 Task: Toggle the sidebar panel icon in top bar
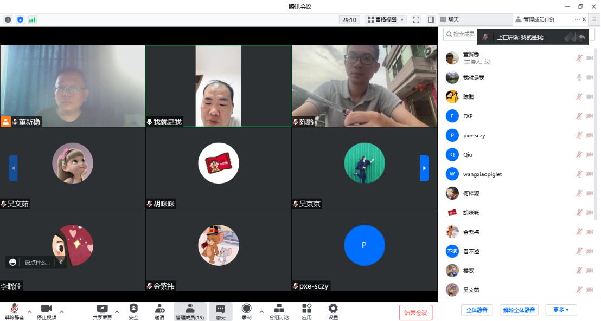click(x=431, y=19)
